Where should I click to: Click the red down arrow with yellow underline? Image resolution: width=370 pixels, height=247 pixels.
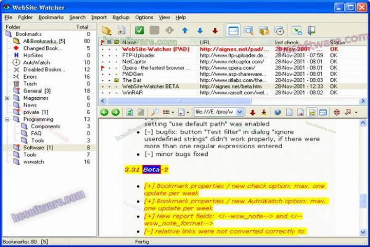(264, 113)
